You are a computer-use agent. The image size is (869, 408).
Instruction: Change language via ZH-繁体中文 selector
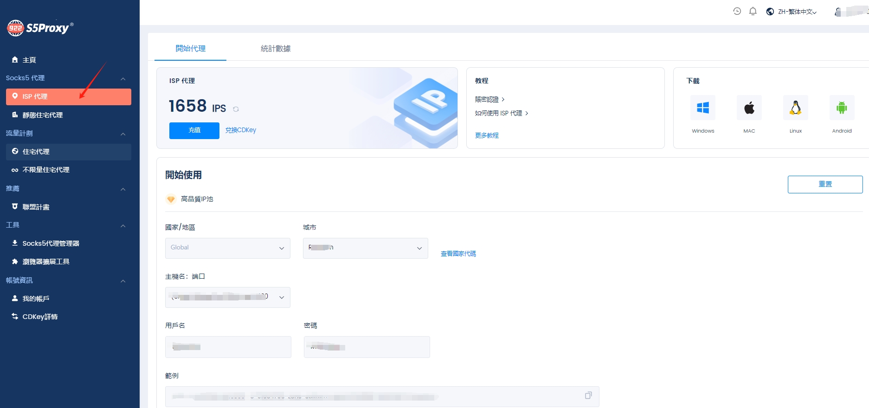tap(792, 12)
